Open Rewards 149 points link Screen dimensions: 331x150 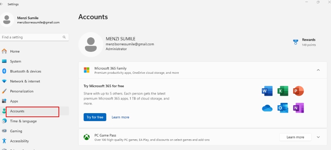[x=305, y=42]
